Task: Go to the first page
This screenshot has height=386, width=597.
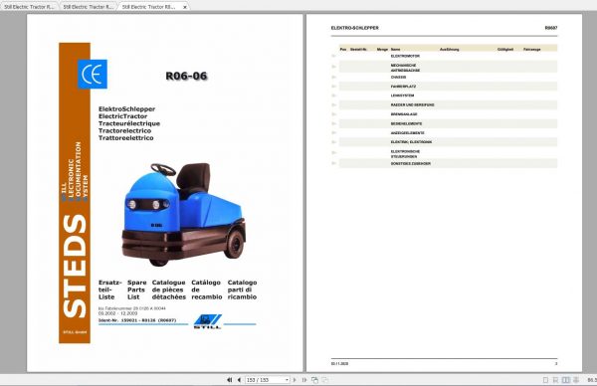Action: tap(230, 380)
